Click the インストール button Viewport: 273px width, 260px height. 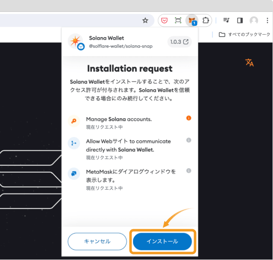(162, 241)
